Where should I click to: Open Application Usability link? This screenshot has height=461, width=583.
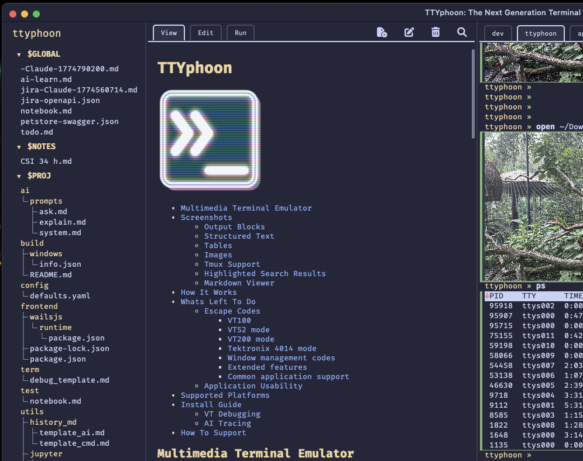[x=253, y=386]
